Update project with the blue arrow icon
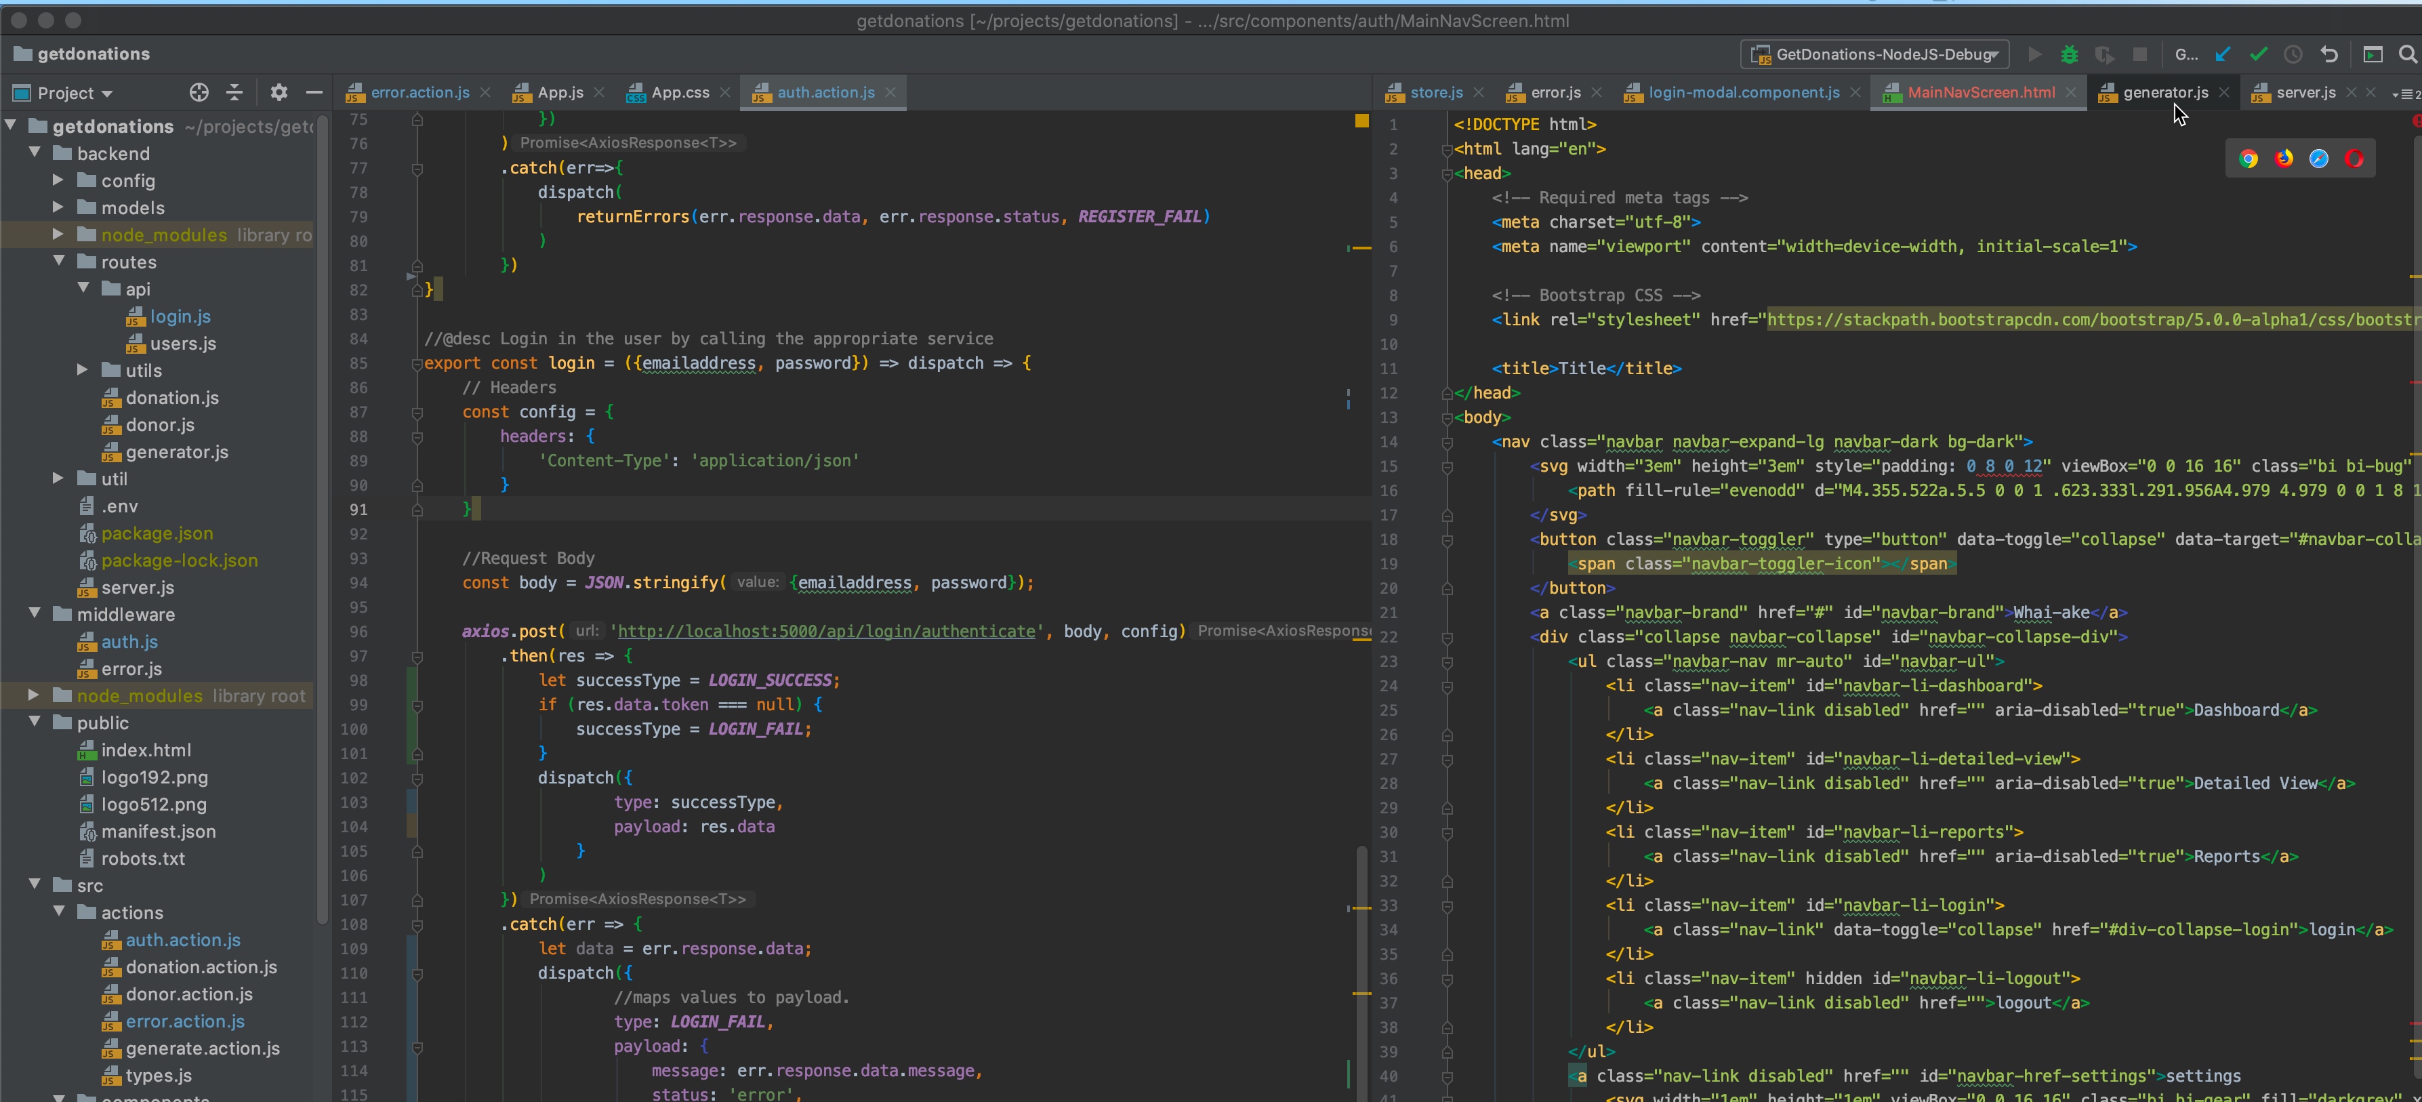This screenshot has width=2422, height=1102. pyautogui.click(x=2223, y=54)
